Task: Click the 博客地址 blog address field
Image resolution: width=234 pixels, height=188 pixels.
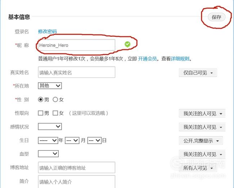Action: click(77, 167)
